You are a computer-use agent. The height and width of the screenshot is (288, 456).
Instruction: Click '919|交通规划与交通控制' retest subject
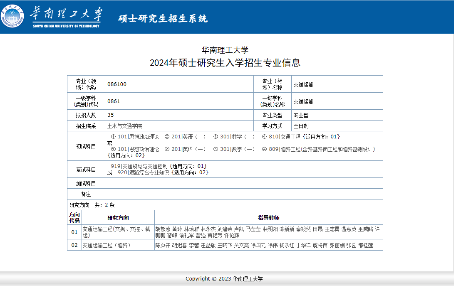[139, 166]
